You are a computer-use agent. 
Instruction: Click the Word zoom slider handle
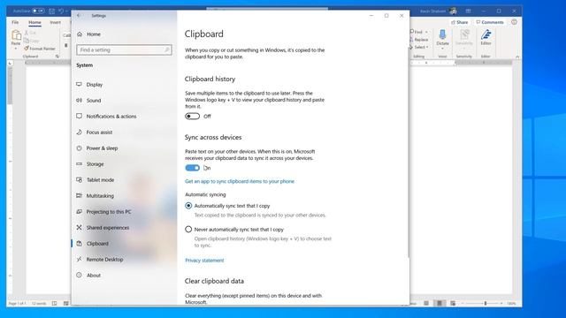click(x=486, y=304)
